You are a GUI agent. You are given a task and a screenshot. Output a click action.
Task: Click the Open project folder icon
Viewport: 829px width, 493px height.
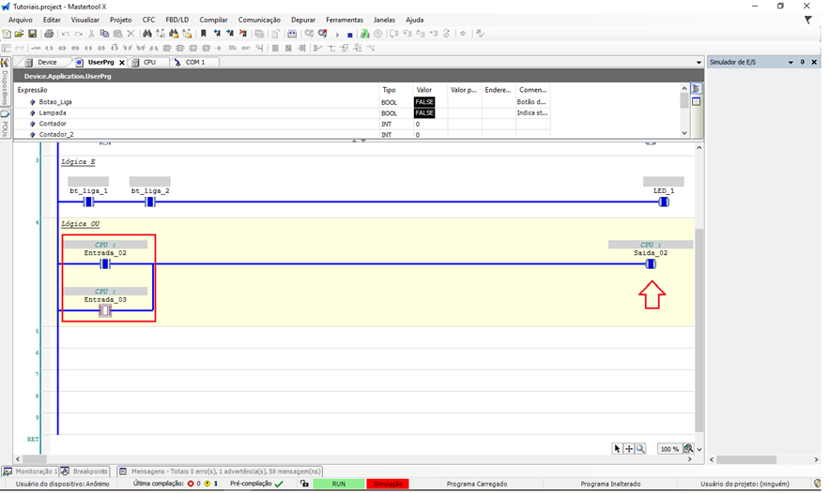[x=19, y=34]
